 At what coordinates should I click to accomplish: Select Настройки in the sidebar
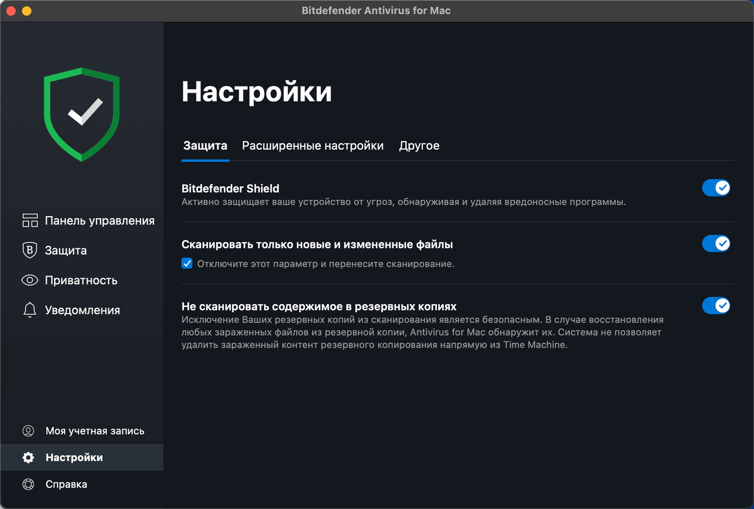[82, 457]
